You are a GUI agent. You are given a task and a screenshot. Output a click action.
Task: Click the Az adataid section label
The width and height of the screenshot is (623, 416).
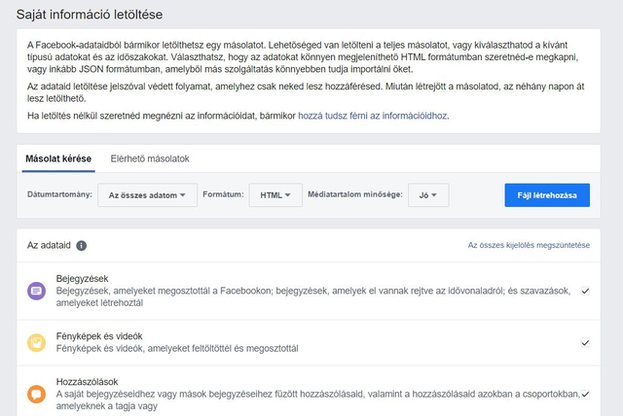coord(49,246)
